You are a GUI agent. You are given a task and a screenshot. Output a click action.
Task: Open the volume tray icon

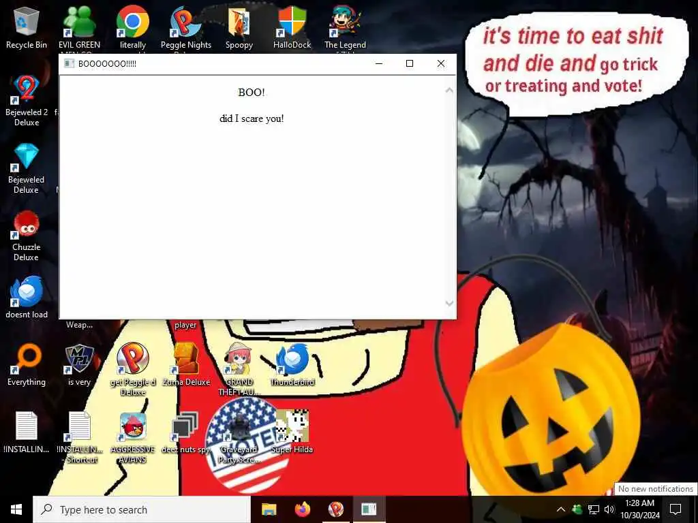point(609,509)
